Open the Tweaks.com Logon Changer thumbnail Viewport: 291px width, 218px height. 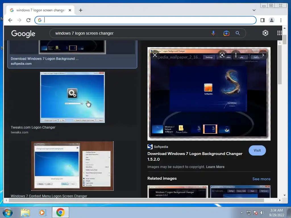pyautogui.click(x=72, y=97)
